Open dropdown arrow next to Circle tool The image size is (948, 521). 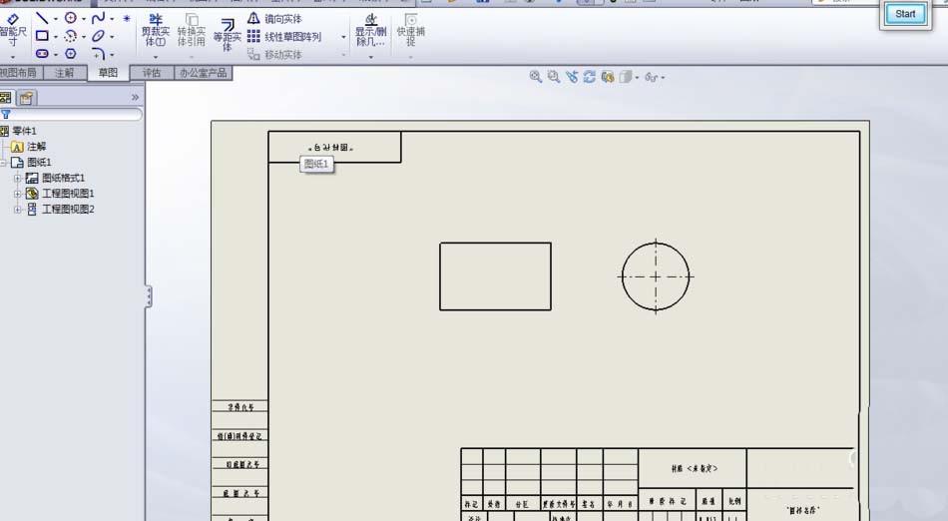(x=84, y=19)
